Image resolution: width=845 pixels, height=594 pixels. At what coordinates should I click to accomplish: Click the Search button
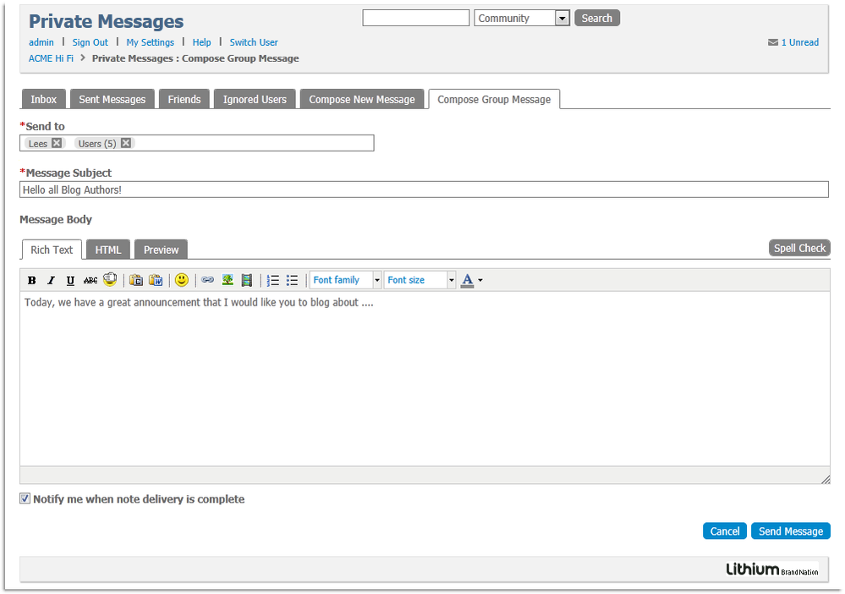(597, 18)
